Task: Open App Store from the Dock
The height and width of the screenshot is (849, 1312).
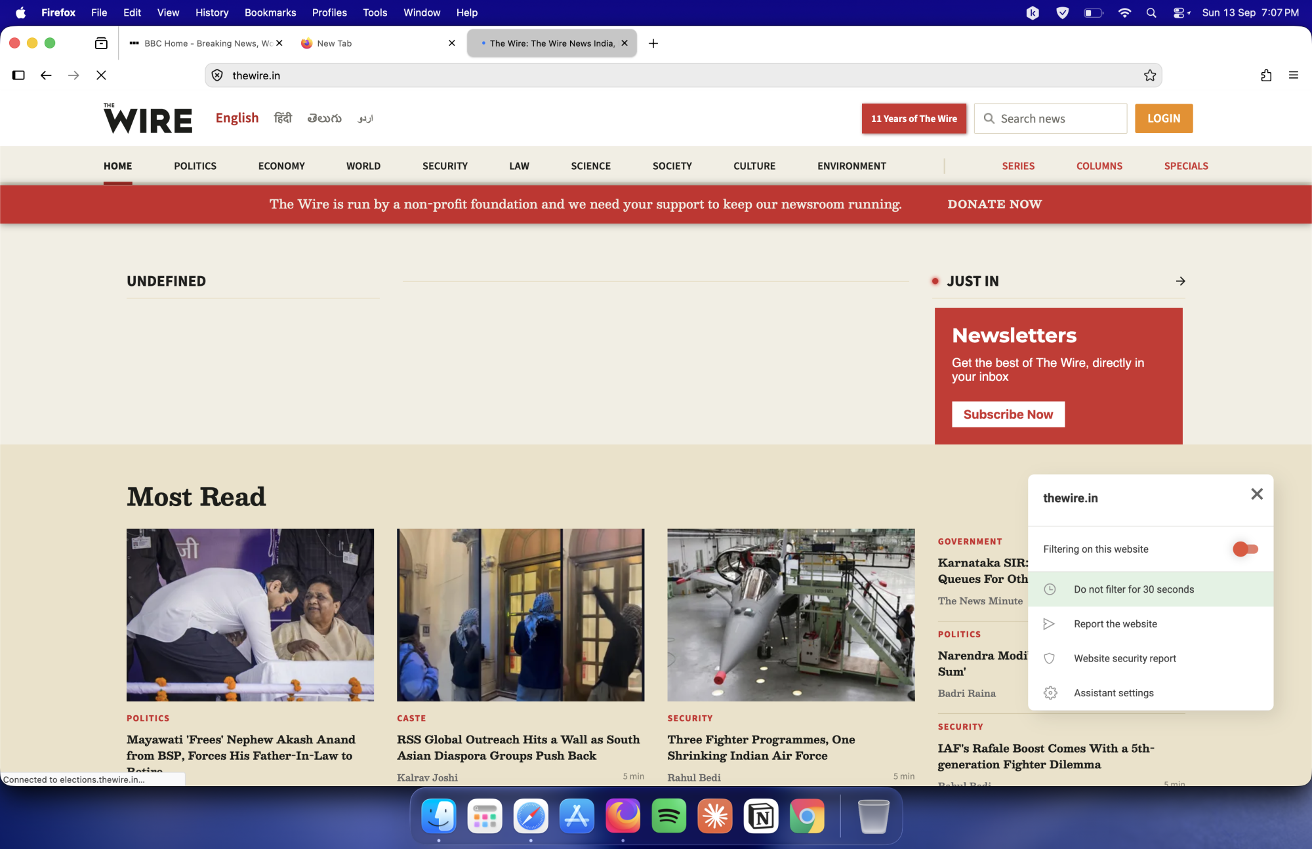Action: pos(577,816)
